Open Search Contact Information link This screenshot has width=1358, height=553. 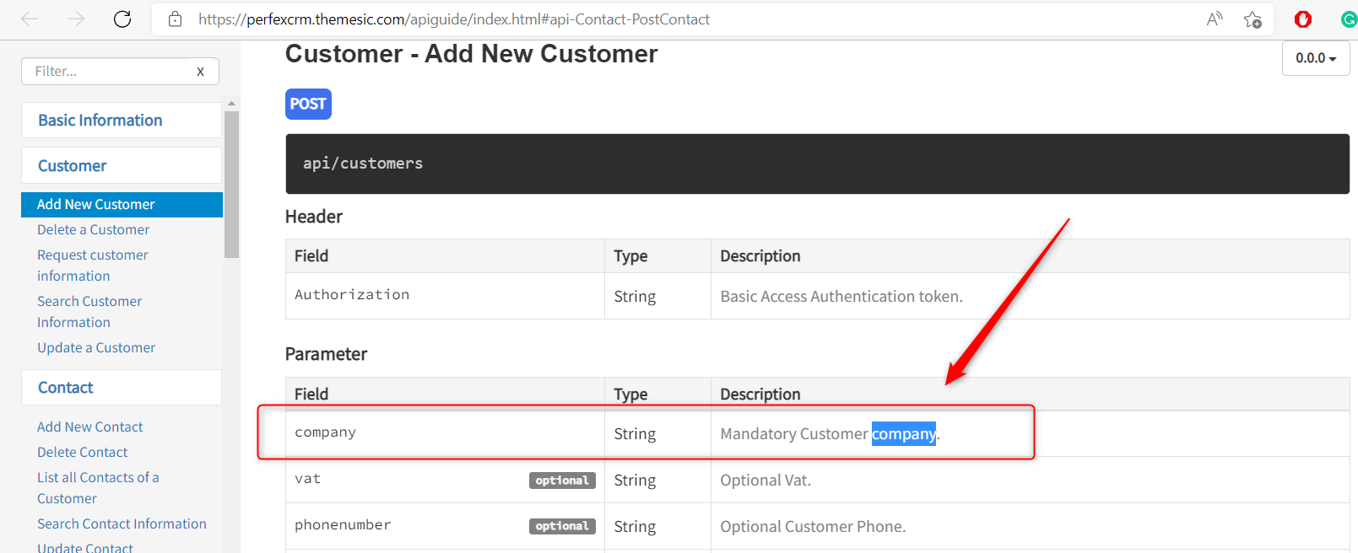tap(122, 523)
